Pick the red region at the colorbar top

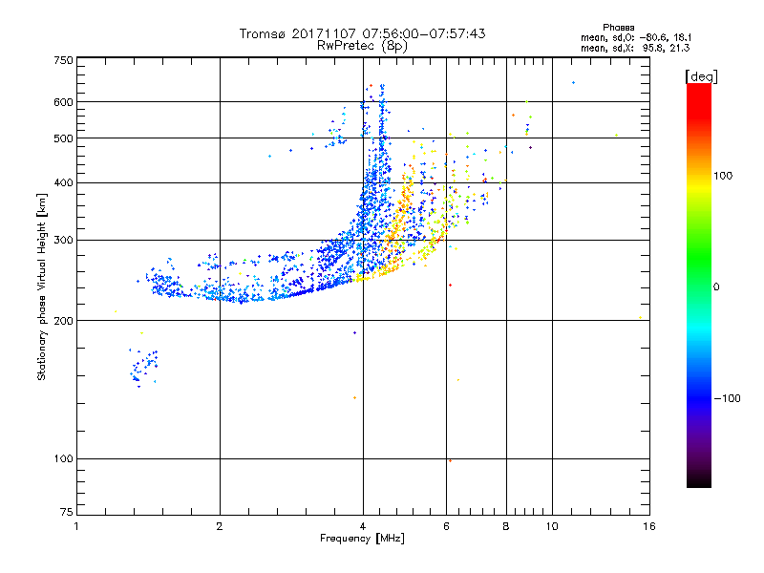pos(699,91)
